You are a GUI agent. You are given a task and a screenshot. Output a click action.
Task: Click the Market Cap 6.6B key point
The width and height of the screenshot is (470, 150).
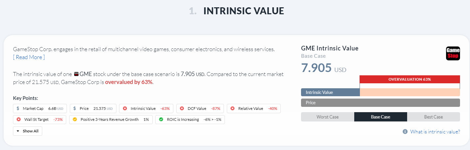click(40, 109)
